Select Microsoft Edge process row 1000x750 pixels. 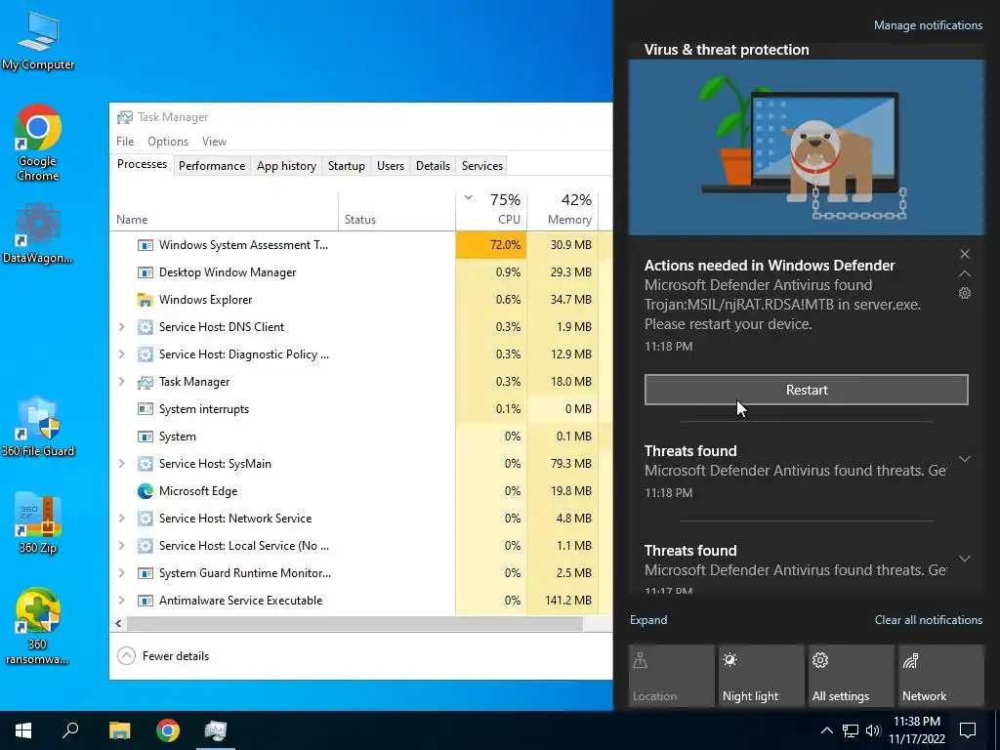click(x=360, y=491)
